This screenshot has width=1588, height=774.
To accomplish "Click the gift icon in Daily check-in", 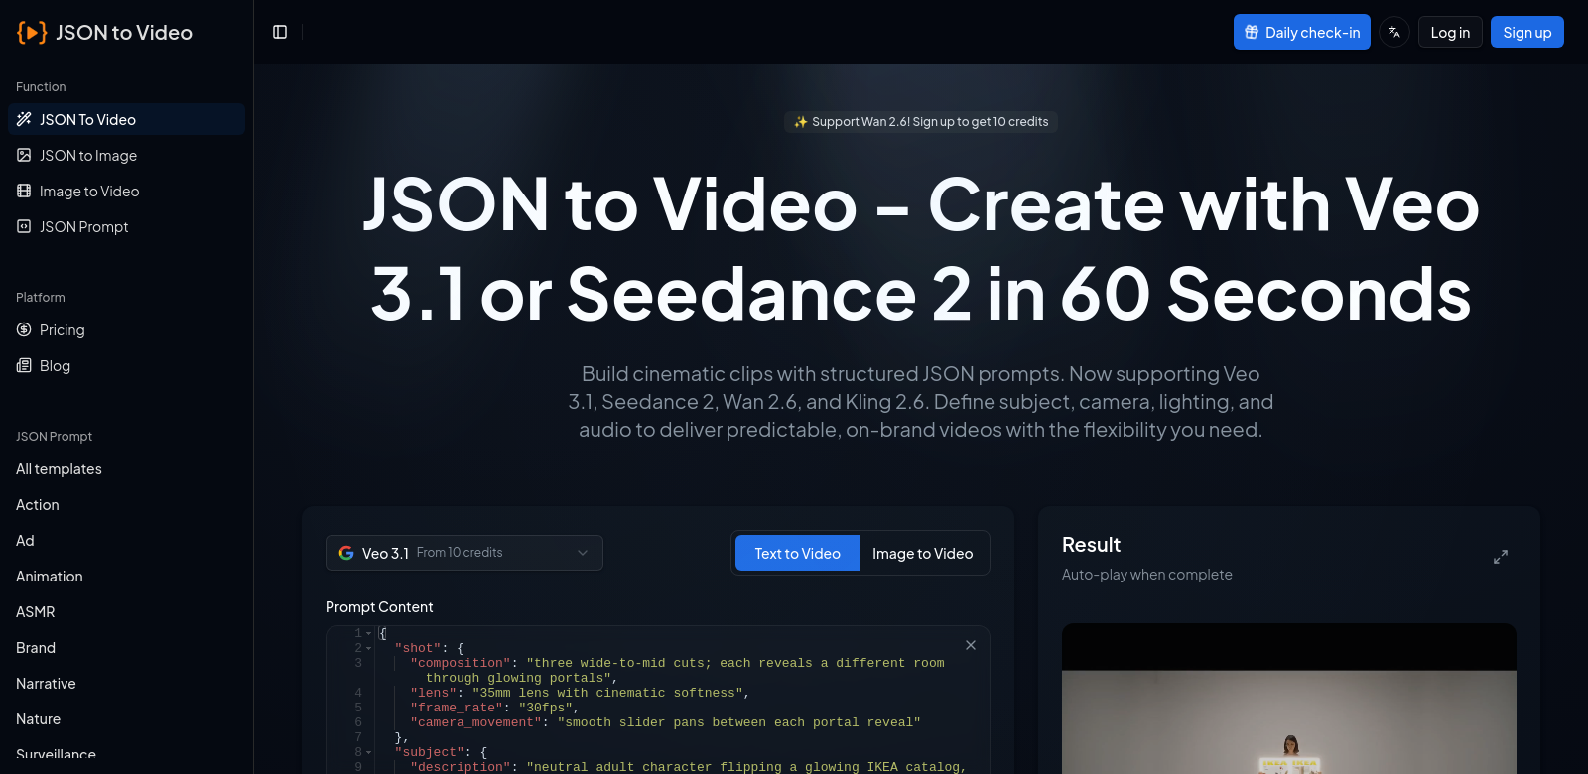I will point(1252,32).
